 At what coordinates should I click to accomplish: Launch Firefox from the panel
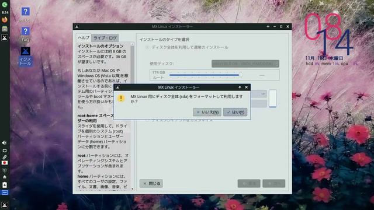(5, 20)
